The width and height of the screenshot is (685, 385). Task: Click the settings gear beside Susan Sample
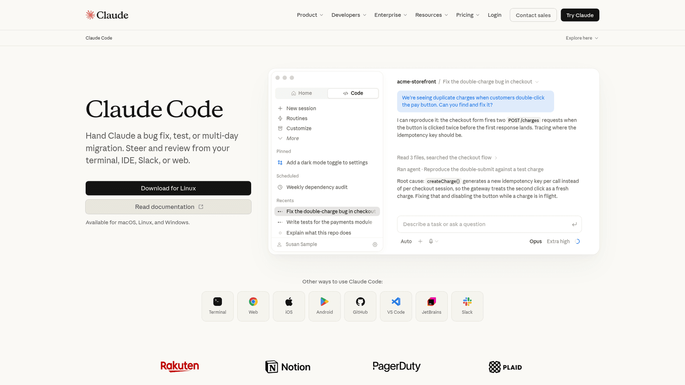(375, 244)
